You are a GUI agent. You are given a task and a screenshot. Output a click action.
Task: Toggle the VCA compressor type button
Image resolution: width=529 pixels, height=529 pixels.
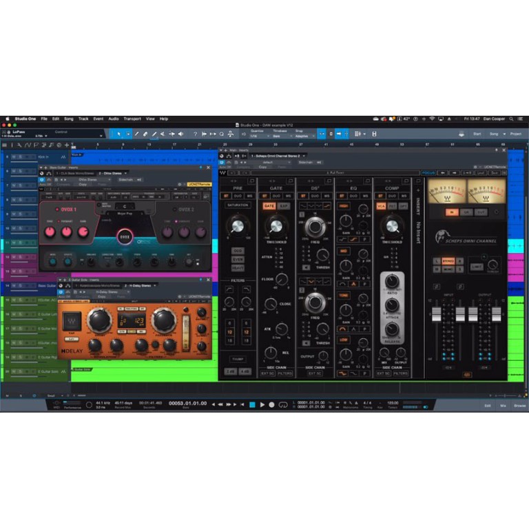[381, 206]
